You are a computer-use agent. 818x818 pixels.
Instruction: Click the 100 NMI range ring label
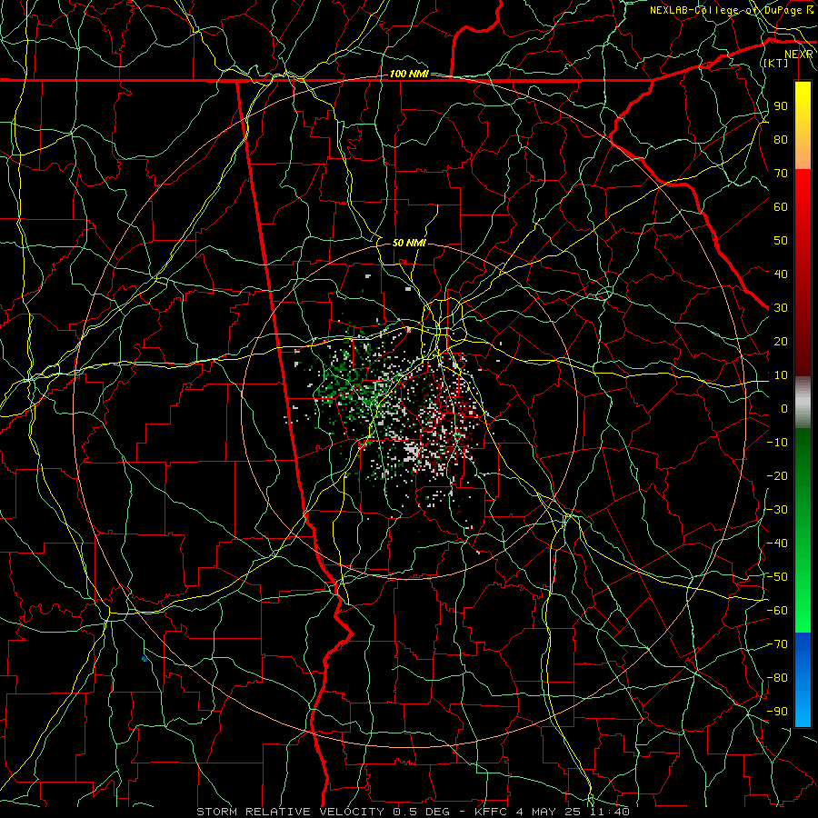[x=409, y=75]
